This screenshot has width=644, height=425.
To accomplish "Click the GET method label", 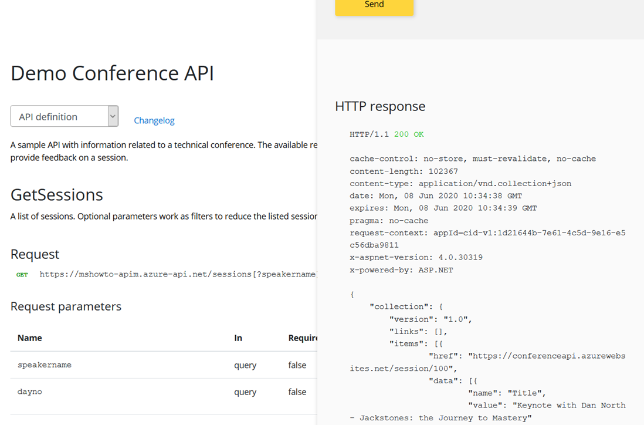I will (22, 275).
